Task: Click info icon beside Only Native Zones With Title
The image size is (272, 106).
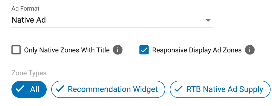Action: [x=118, y=50]
